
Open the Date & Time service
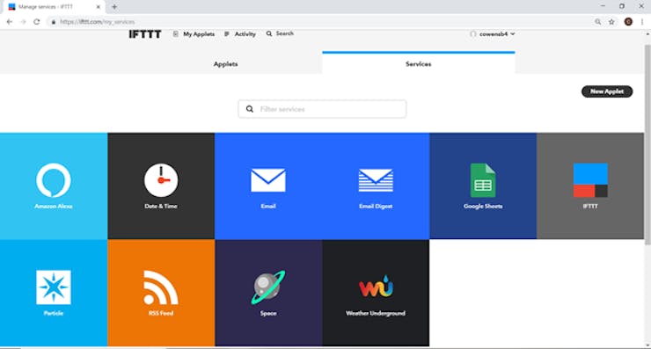coord(161,185)
